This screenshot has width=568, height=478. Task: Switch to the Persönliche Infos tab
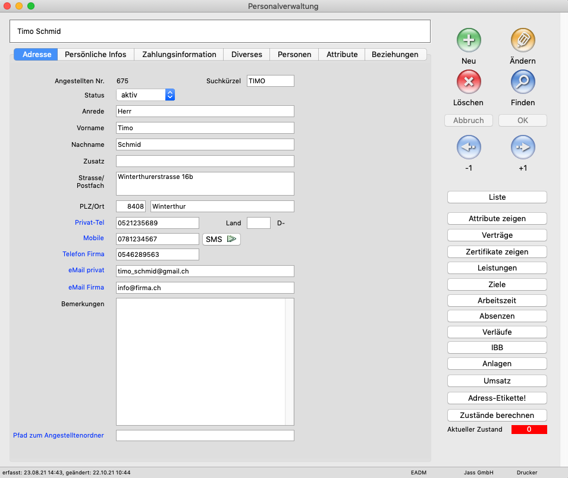pyautogui.click(x=96, y=54)
